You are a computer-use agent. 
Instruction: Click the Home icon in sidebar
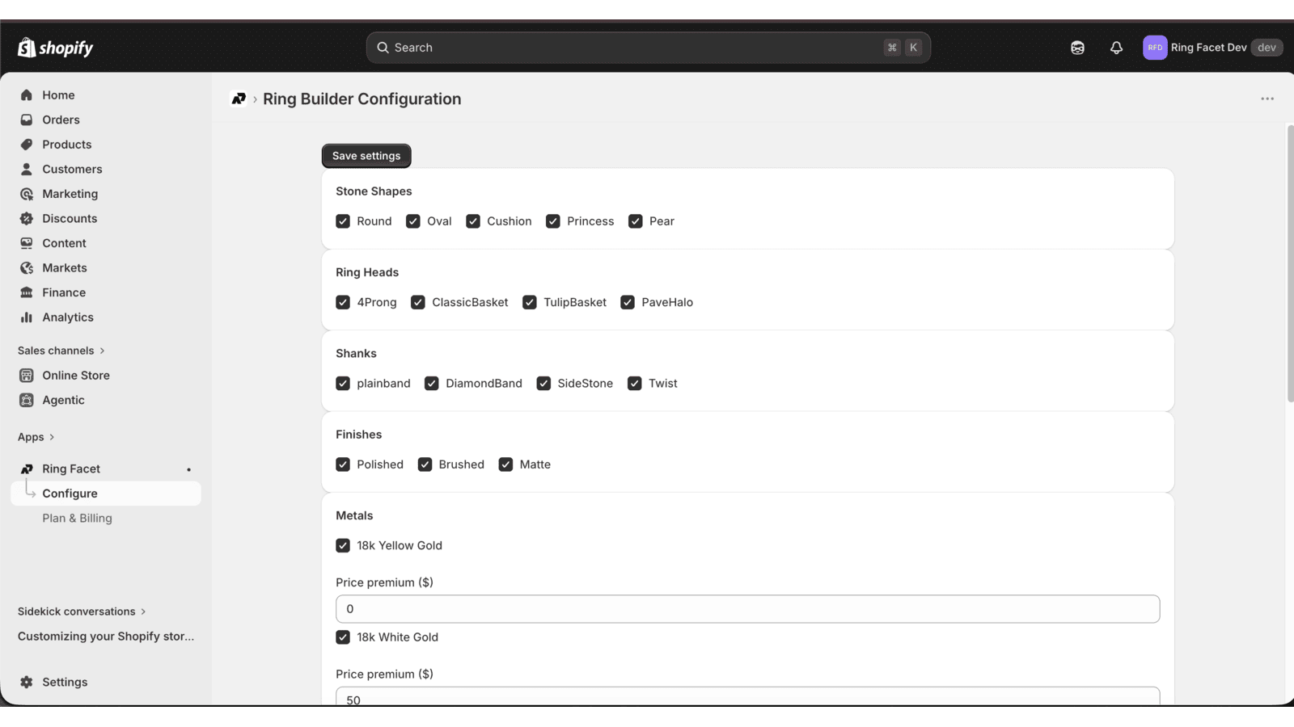pos(27,95)
